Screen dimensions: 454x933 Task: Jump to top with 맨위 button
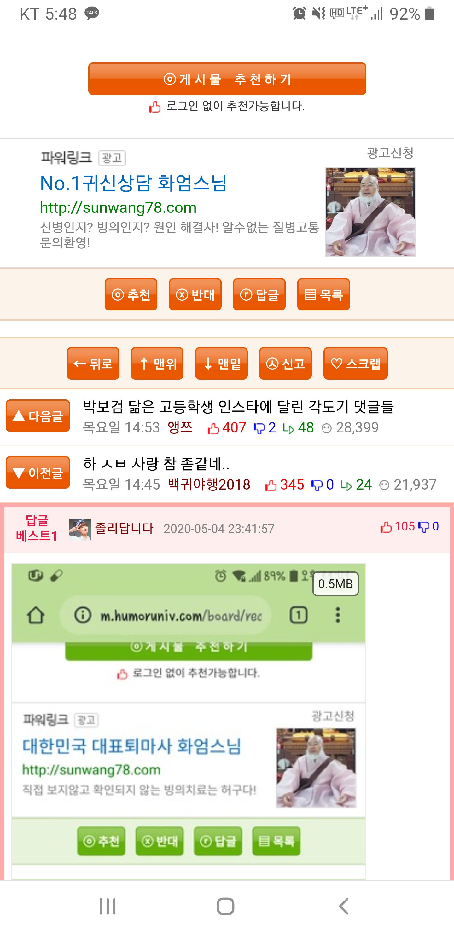157,363
